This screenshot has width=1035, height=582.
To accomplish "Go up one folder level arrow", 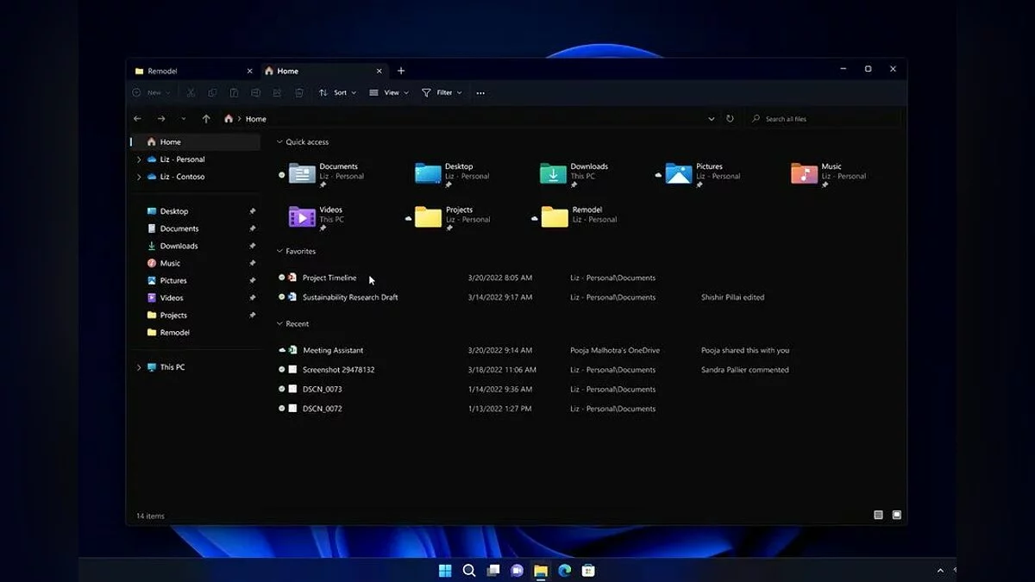I will point(205,119).
